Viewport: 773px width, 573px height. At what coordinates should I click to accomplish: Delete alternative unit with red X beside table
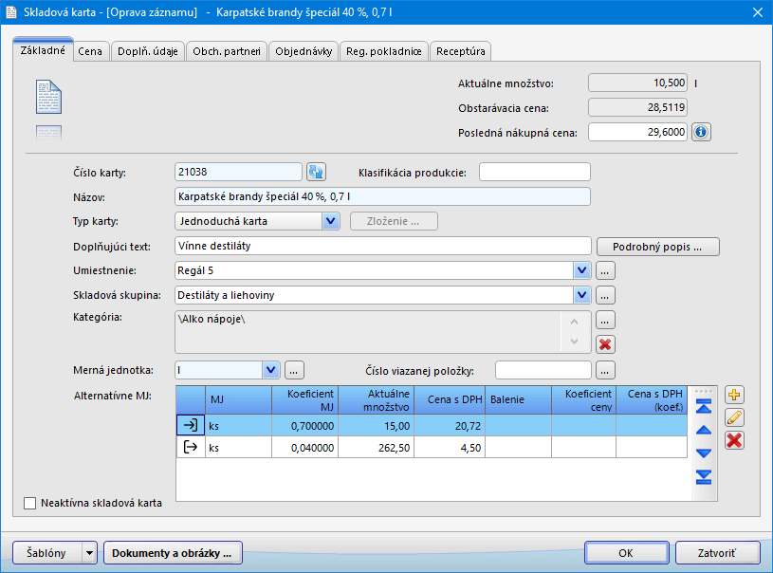pyautogui.click(x=734, y=440)
